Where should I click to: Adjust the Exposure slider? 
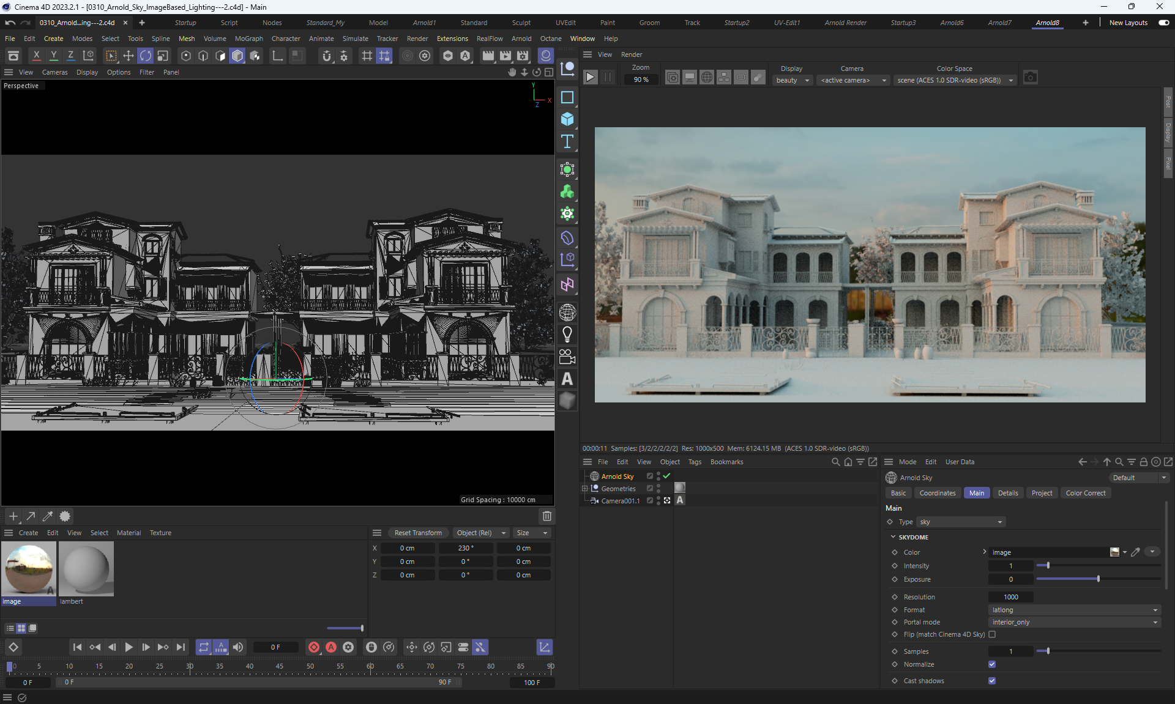(x=1098, y=579)
